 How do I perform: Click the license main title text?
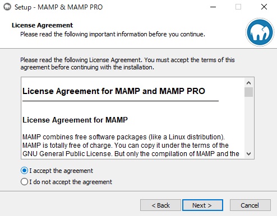click(x=114, y=91)
